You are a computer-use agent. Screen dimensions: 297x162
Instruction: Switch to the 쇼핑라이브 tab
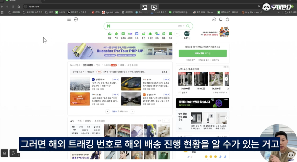click(x=100, y=121)
